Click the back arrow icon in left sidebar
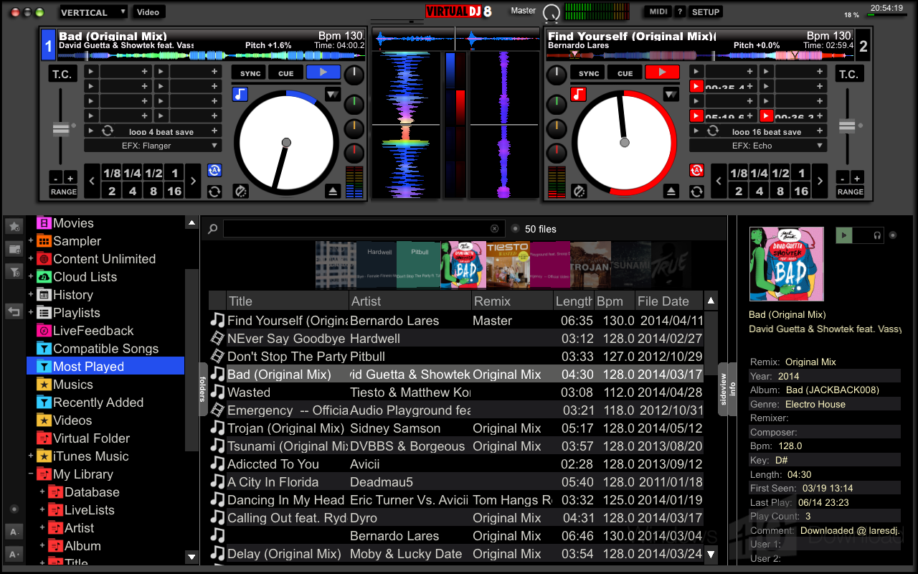Image resolution: width=918 pixels, height=574 pixels. (14, 311)
